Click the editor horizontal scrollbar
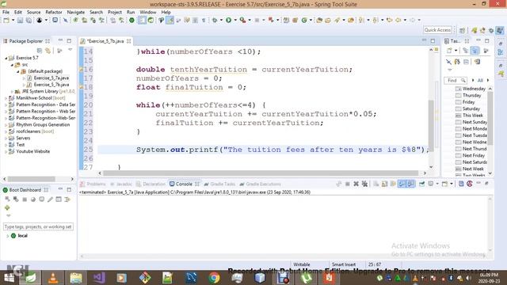 click(x=261, y=173)
